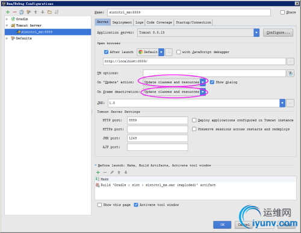Image resolution: width=301 pixels, height=233 pixels.
Task: Enable Preserve sessions across restarts and redeploys
Action: point(194,129)
